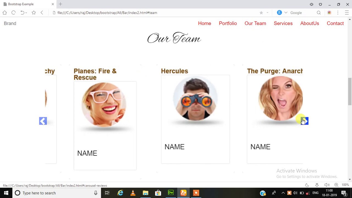Open the three-dot vertical menu
The image size is (352, 198).
(x=338, y=13)
